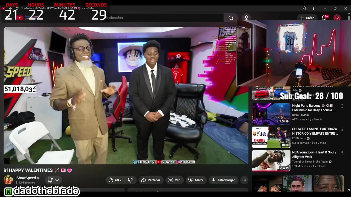The image size is (351, 197).
Task: Open 'NBA Youngboy - Heart & Soul' title
Action: pyautogui.click(x=314, y=155)
